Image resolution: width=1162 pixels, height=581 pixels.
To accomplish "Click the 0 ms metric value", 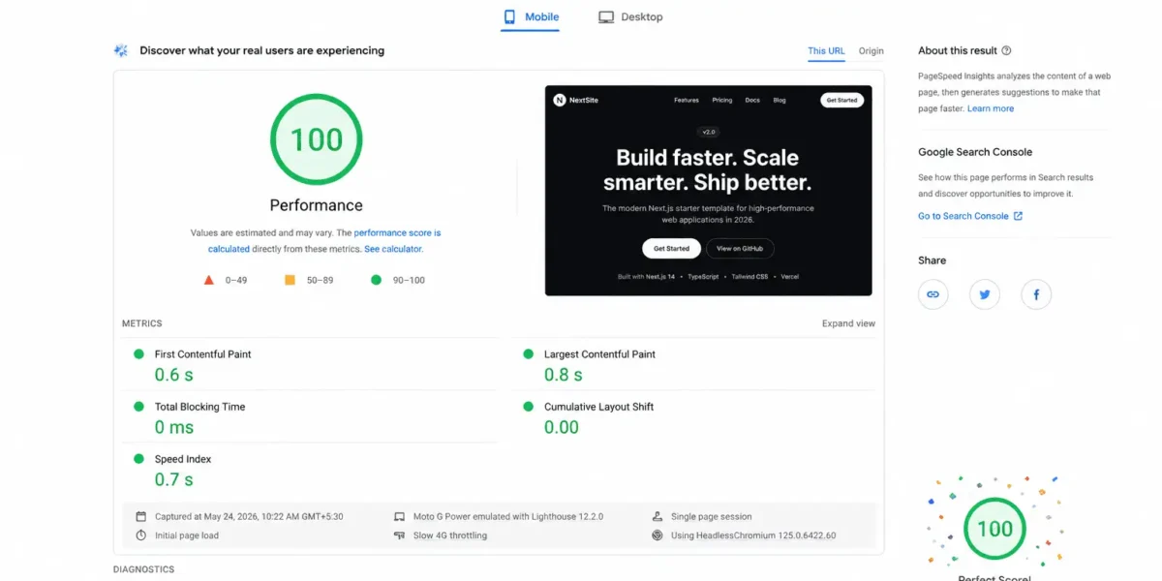I will click(174, 427).
